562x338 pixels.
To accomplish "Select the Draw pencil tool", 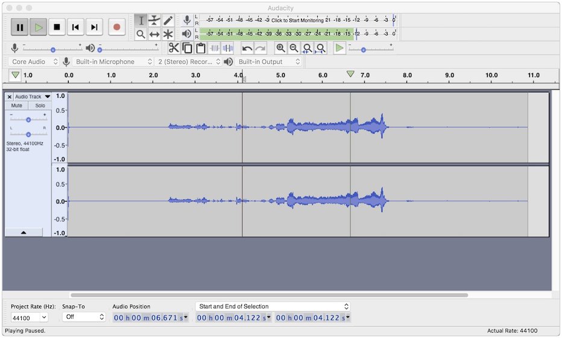I will pos(168,21).
